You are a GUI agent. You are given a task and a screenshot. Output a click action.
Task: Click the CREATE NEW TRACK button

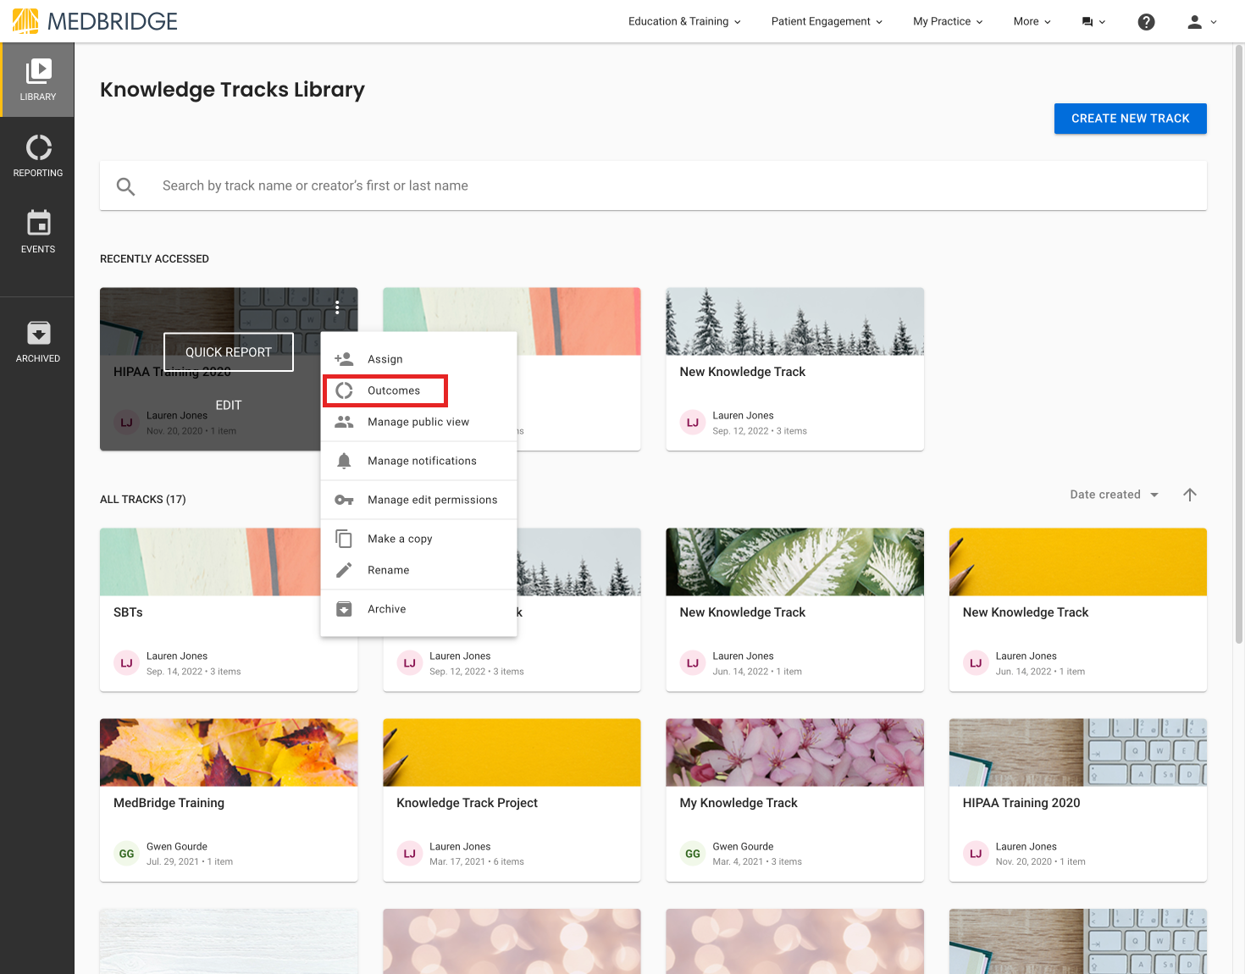[x=1130, y=119]
